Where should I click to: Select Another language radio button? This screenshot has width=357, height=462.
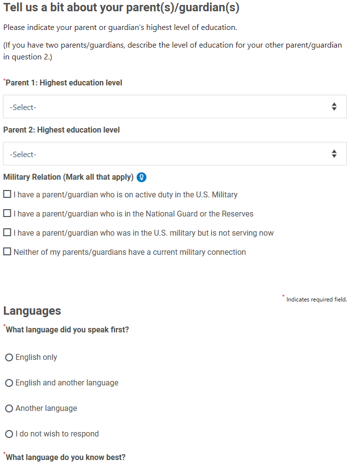coord(9,408)
